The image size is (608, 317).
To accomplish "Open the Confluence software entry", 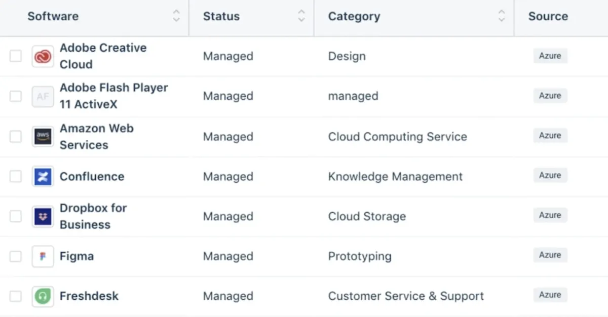I will 92,176.
